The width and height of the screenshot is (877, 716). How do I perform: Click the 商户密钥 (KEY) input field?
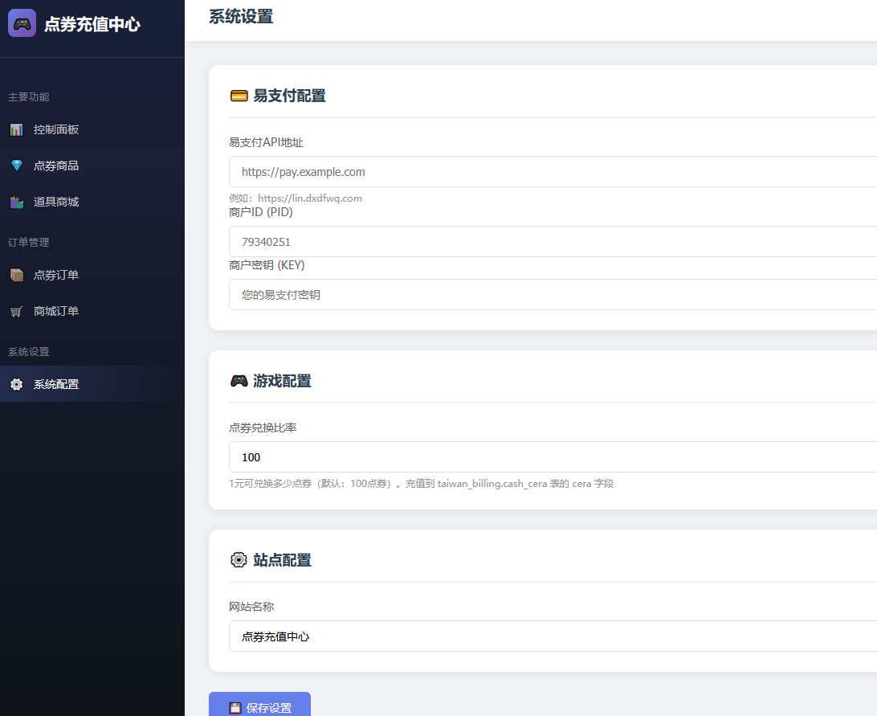coord(482,294)
